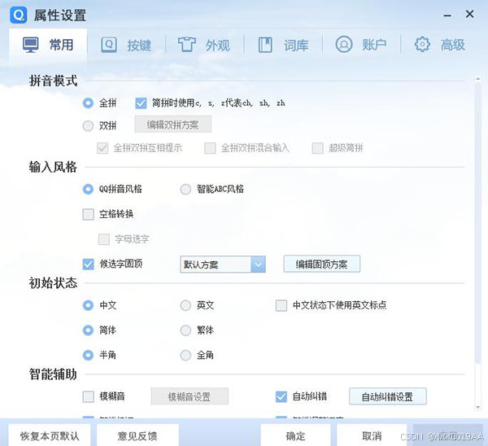
Task: Toggle the 字母选字 checkbox
Action: (x=104, y=239)
